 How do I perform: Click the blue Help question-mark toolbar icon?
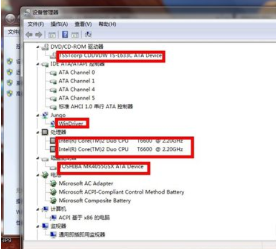65,34
